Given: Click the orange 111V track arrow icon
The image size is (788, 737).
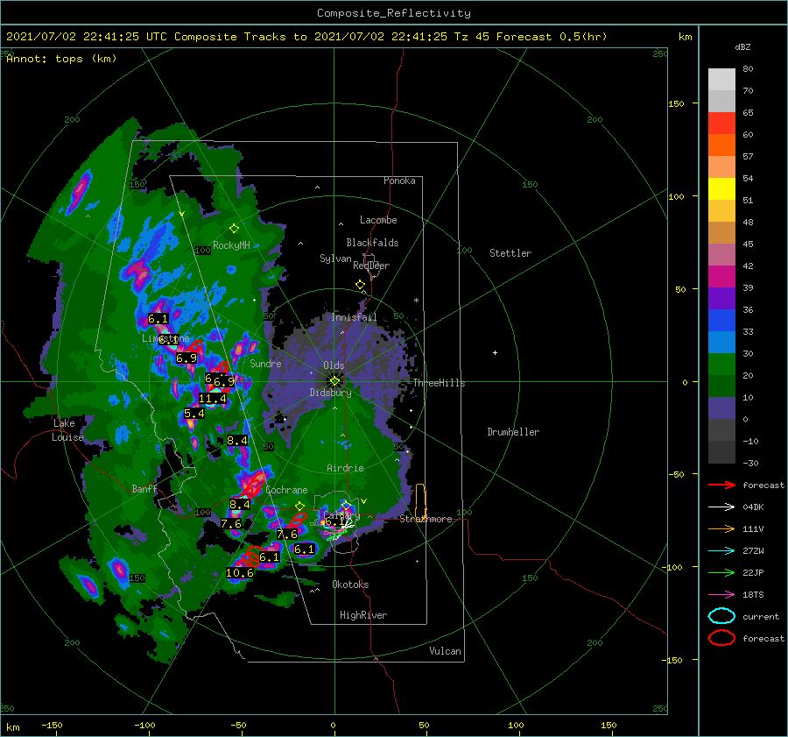Looking at the screenshot, I should point(721,528).
